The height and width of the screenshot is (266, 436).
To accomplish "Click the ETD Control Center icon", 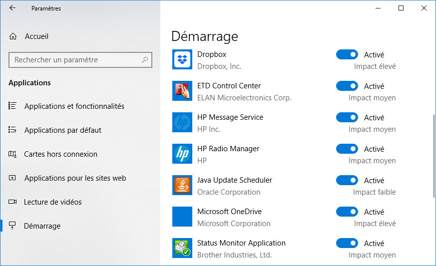I will pos(182,91).
